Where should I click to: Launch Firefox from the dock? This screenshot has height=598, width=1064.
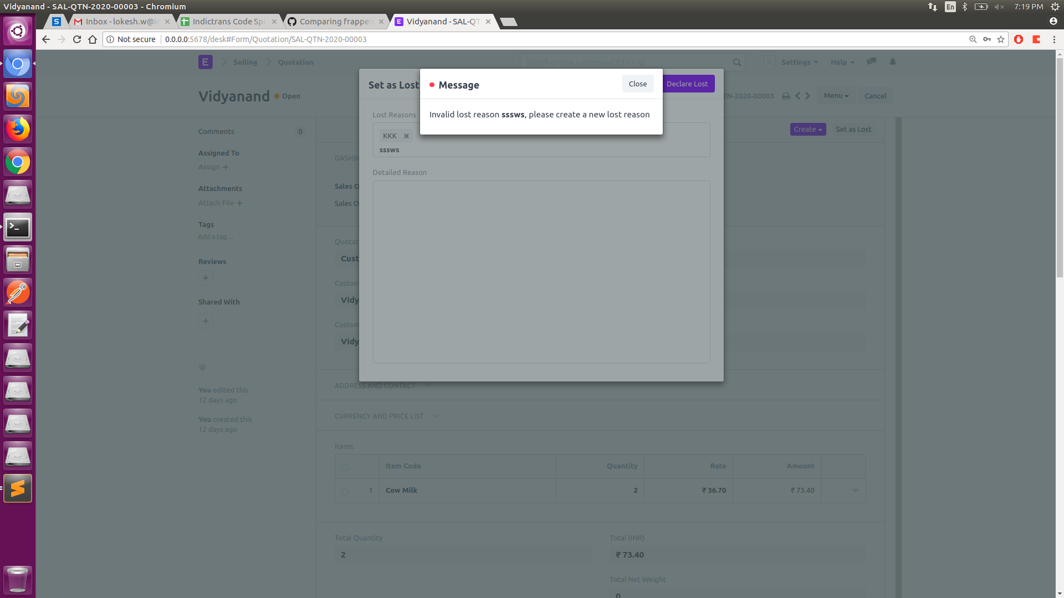(18, 130)
